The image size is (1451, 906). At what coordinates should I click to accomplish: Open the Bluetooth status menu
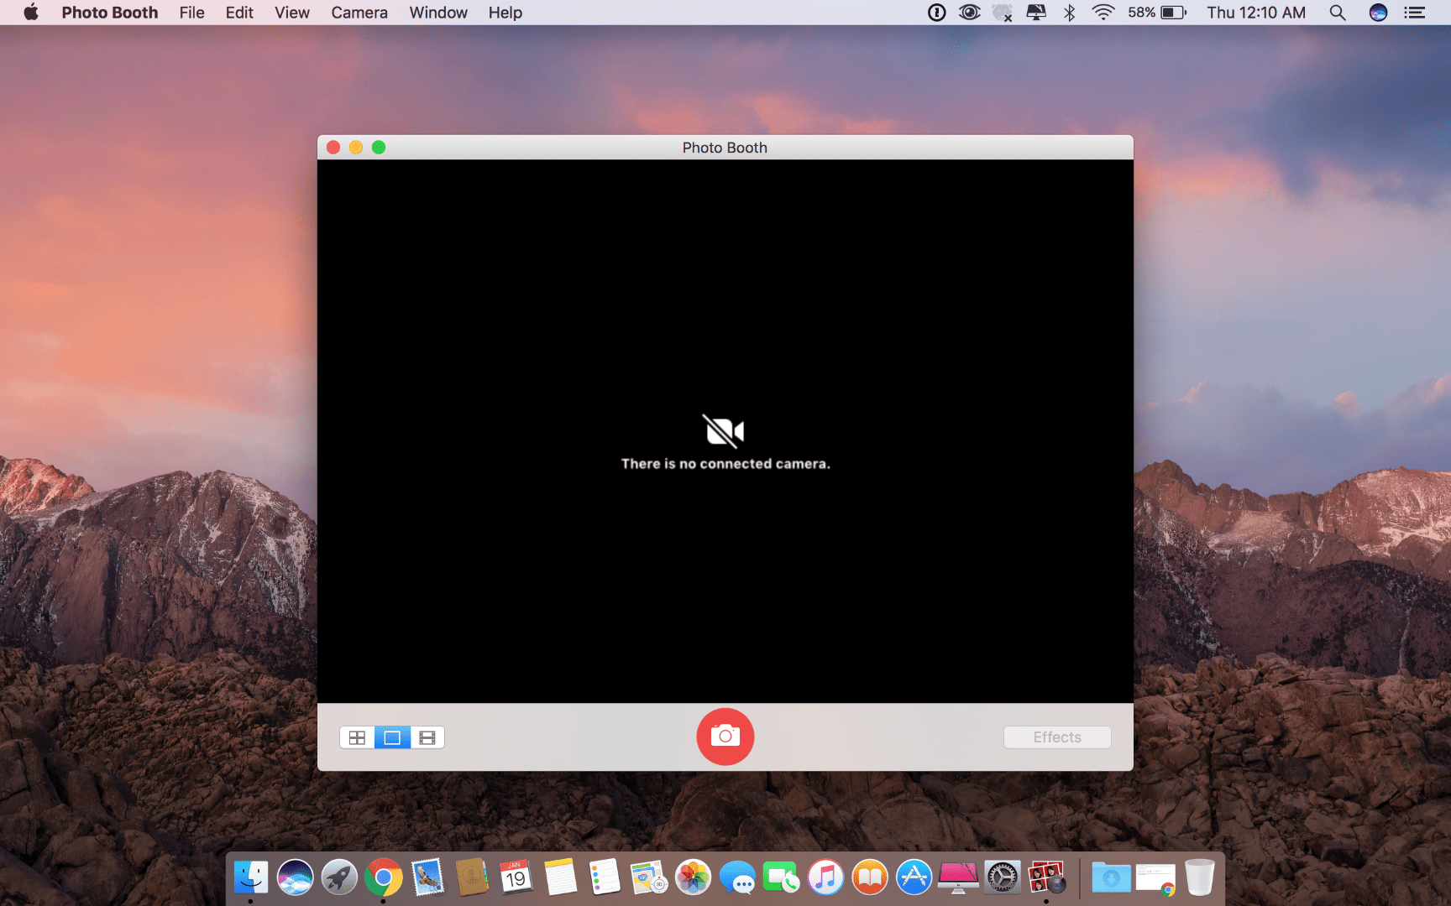1069,13
